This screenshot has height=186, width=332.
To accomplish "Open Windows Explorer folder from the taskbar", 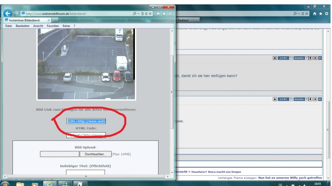I will click(x=21, y=183).
